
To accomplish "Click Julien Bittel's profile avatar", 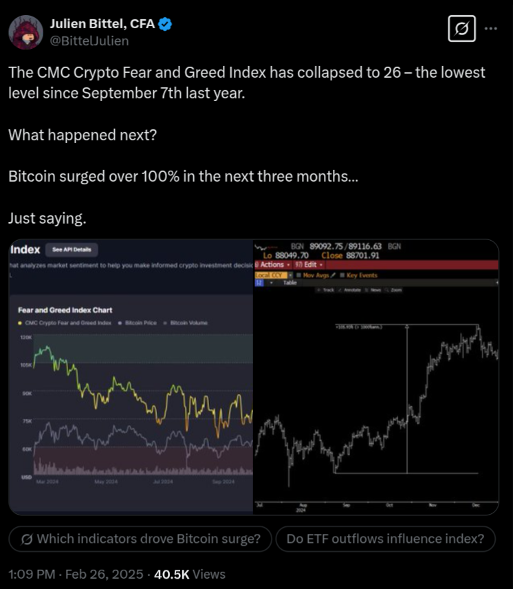I will pyautogui.click(x=23, y=32).
